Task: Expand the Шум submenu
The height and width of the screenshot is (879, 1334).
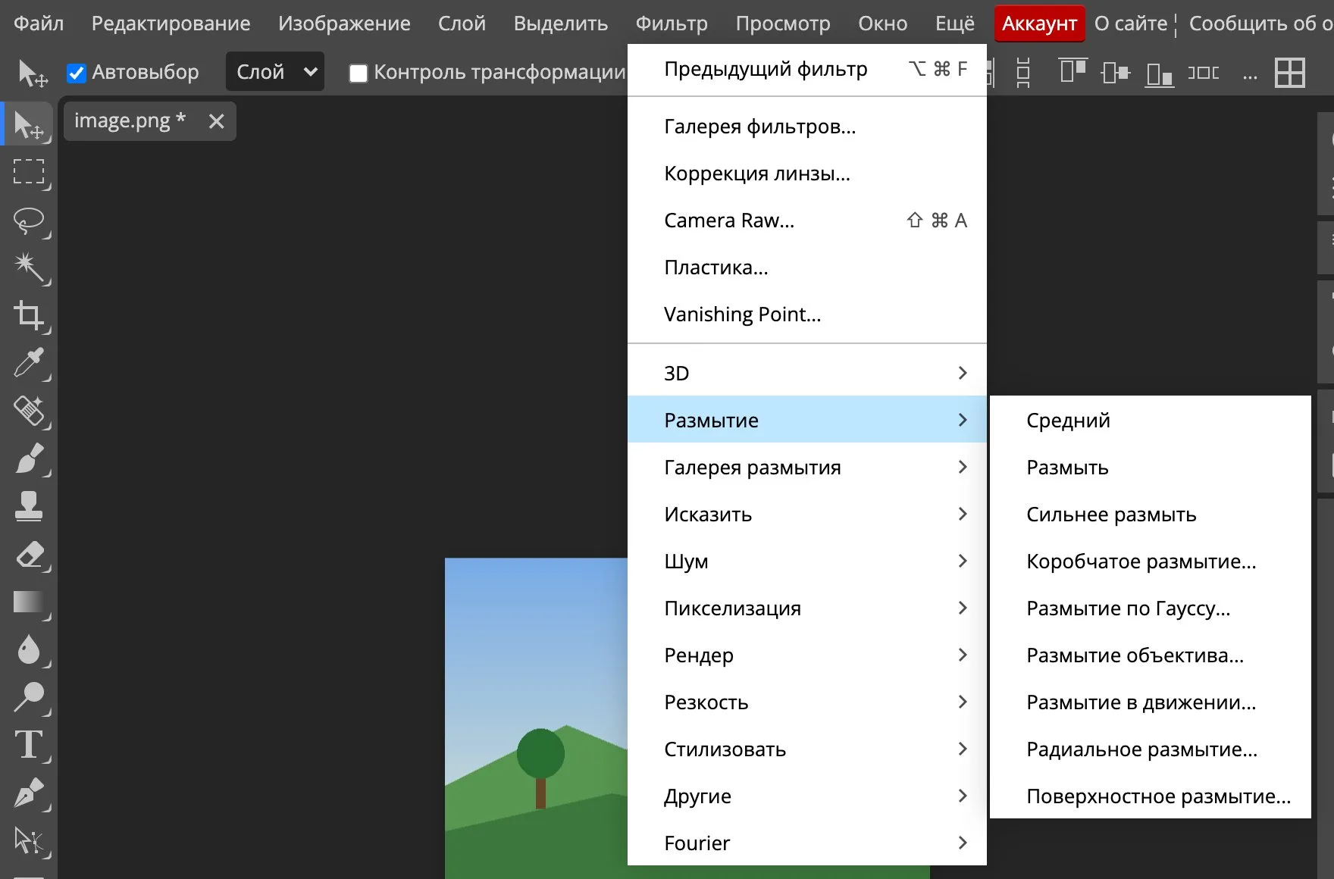Action: tap(807, 561)
